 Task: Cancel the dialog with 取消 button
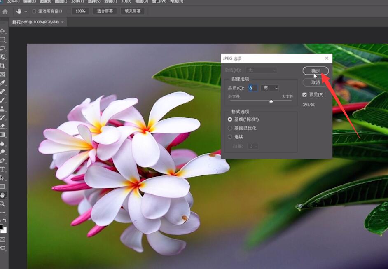click(316, 82)
